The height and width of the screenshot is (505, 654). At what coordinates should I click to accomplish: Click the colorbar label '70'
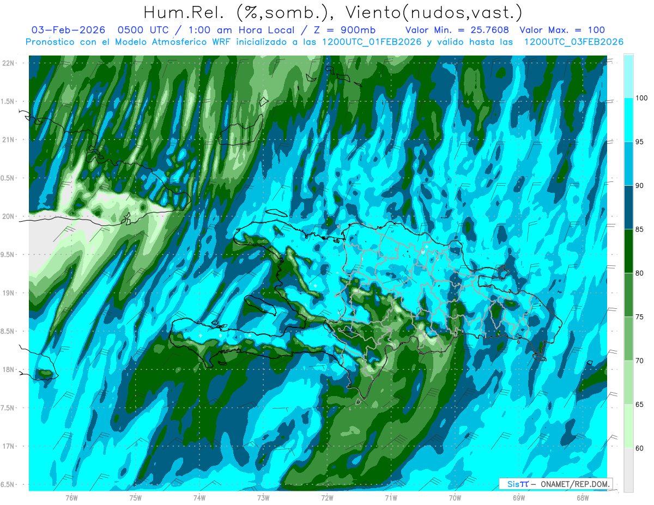coord(640,361)
